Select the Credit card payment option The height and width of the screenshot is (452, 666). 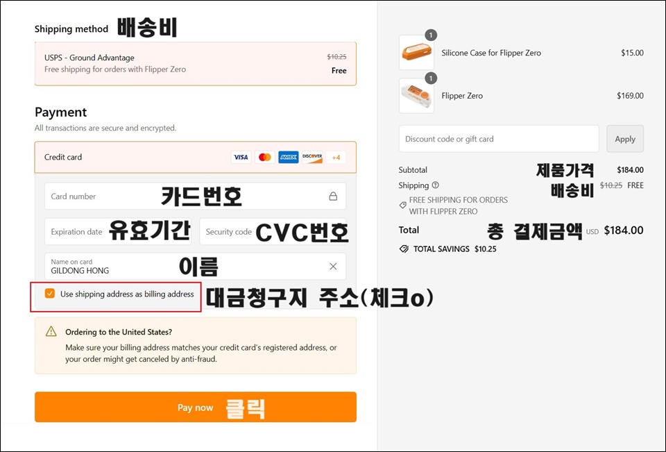coord(196,158)
